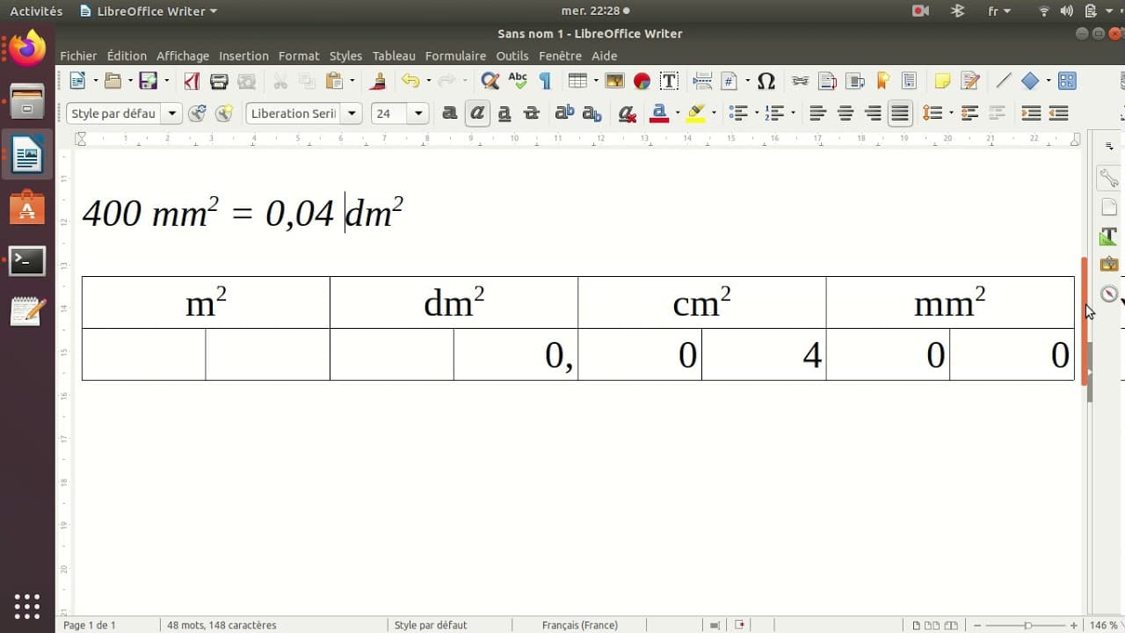Click the Print icon
Viewport: 1125px width, 633px height.
[x=219, y=81]
